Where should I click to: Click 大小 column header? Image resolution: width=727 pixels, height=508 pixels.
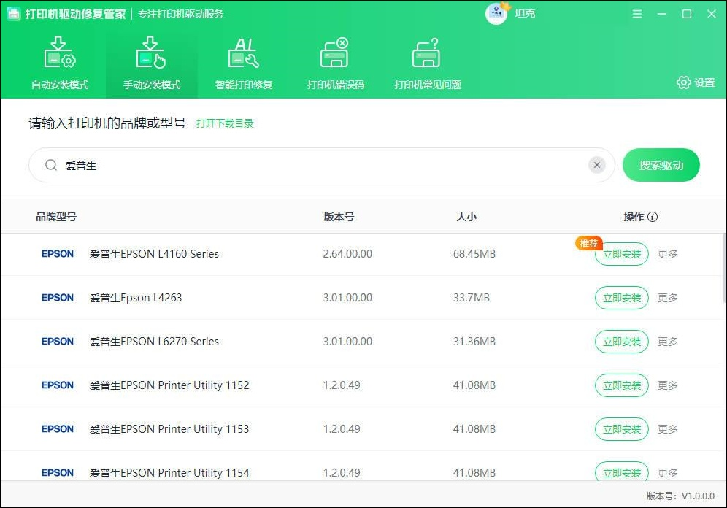pos(466,217)
